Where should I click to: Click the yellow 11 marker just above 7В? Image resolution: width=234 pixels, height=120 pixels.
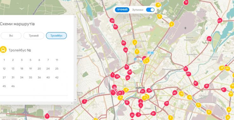click(120, 98)
